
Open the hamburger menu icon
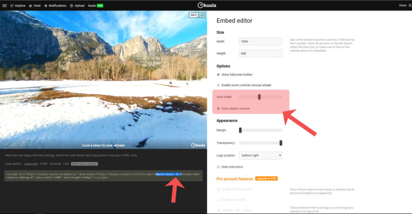[4, 6]
